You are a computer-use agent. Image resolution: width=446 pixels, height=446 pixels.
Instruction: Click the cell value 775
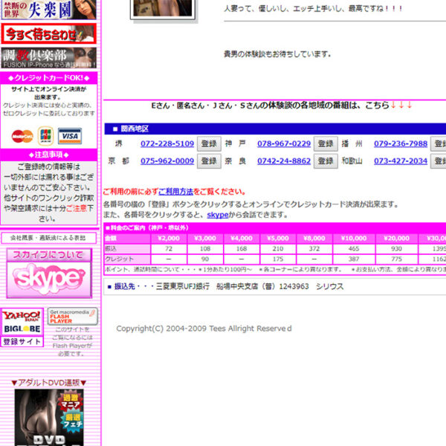(396, 259)
